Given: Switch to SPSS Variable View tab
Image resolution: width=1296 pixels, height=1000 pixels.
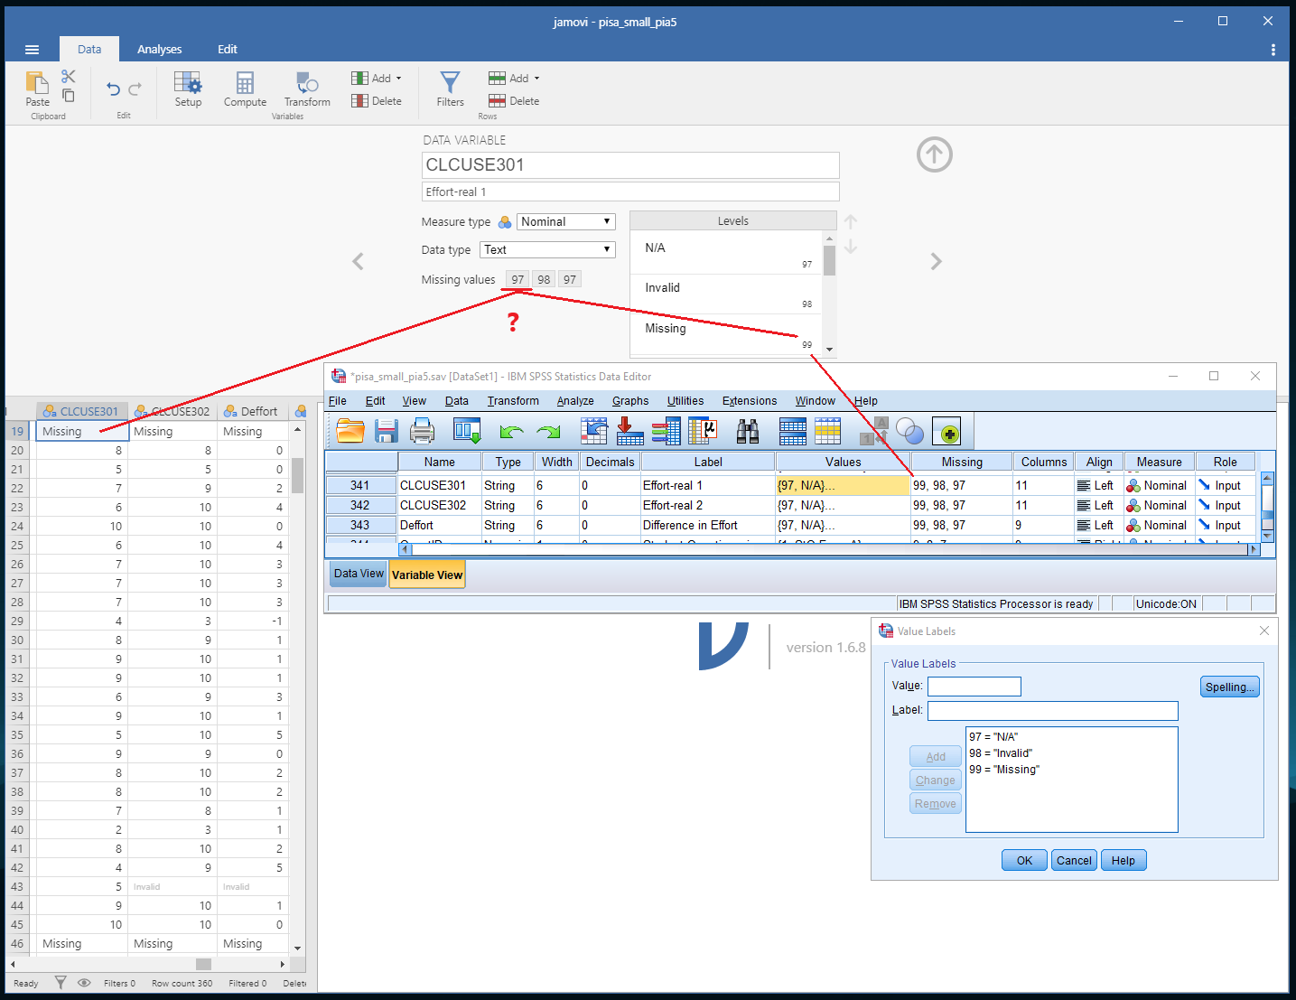Looking at the screenshot, I should click(x=427, y=575).
